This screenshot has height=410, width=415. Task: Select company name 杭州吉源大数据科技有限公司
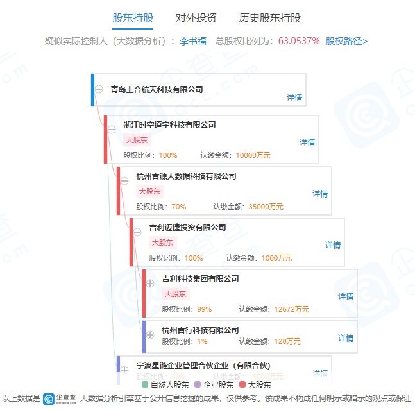(x=186, y=176)
